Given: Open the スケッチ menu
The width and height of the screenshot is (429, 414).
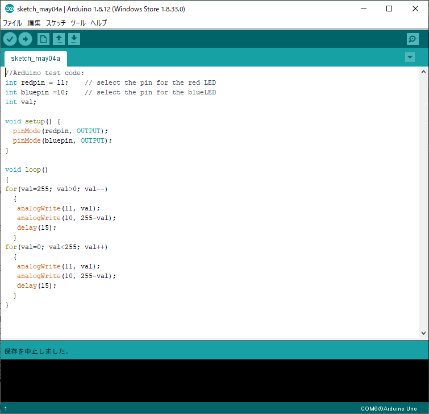Looking at the screenshot, I should 56,23.
